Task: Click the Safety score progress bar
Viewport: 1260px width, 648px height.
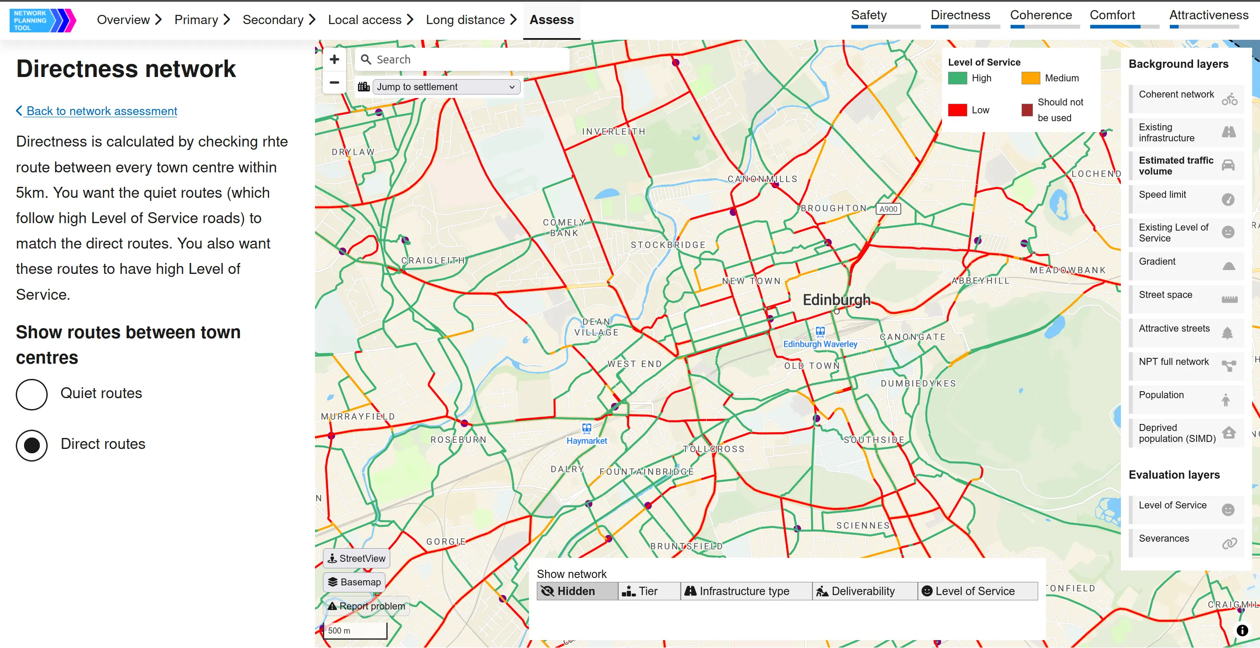Action: 885,27
